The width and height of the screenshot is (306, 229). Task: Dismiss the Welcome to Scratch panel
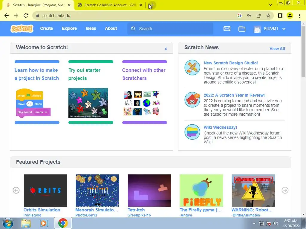tap(166, 49)
